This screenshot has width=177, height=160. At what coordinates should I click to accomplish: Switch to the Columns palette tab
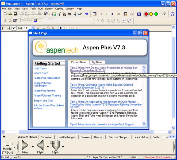tap(85, 137)
